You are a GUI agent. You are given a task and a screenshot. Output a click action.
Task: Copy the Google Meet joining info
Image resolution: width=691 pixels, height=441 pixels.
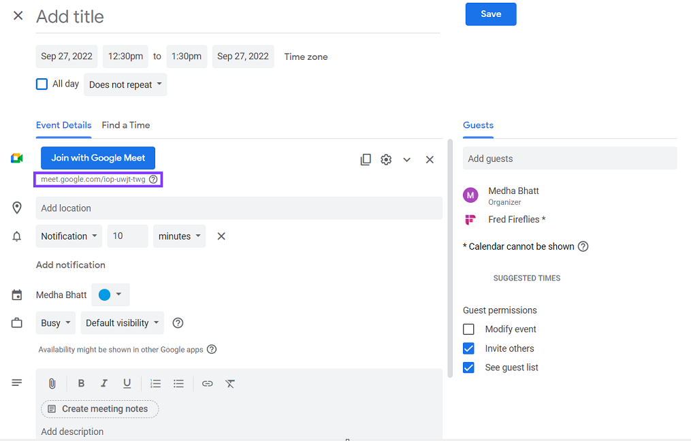[366, 159]
